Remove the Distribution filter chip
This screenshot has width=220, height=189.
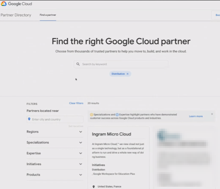tap(128, 74)
